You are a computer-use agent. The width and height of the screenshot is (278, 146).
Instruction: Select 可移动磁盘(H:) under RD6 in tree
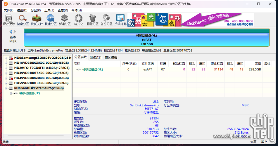tap(30, 93)
